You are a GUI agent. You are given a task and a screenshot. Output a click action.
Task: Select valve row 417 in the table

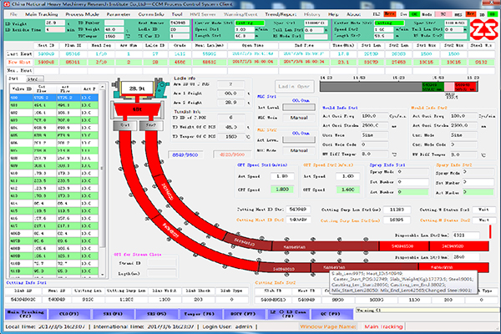53,226
